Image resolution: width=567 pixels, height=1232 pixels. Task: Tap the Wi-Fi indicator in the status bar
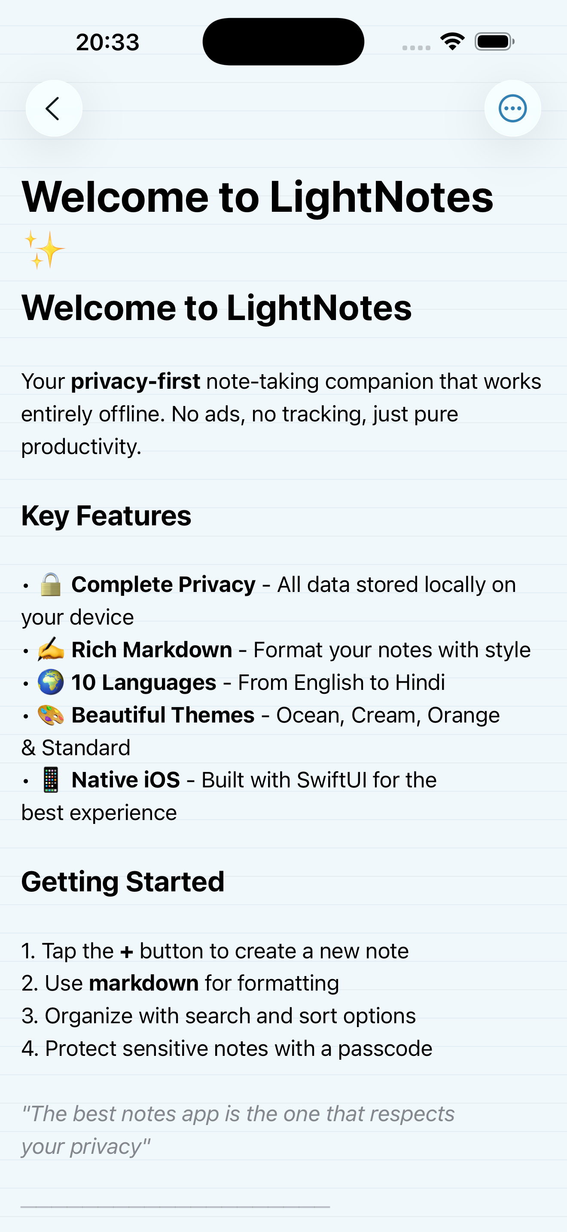click(x=451, y=41)
